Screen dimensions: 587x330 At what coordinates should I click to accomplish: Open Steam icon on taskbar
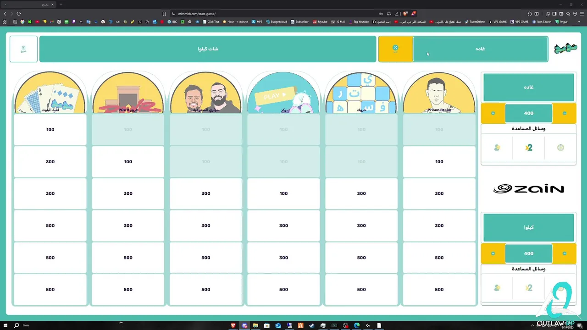point(312,325)
